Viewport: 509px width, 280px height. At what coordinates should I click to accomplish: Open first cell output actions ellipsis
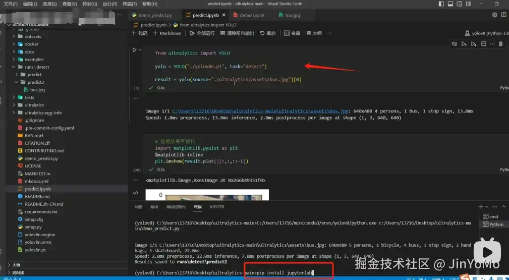(x=136, y=98)
